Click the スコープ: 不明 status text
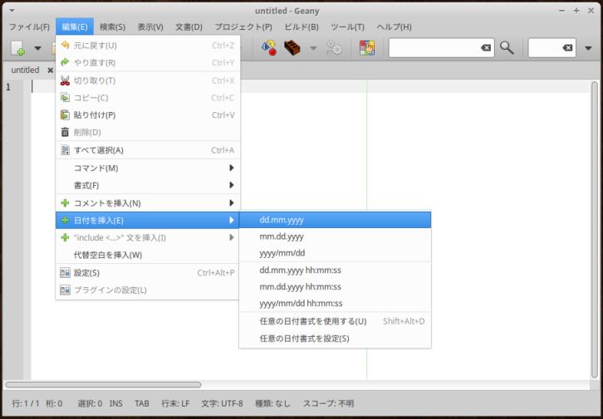 tap(328, 403)
